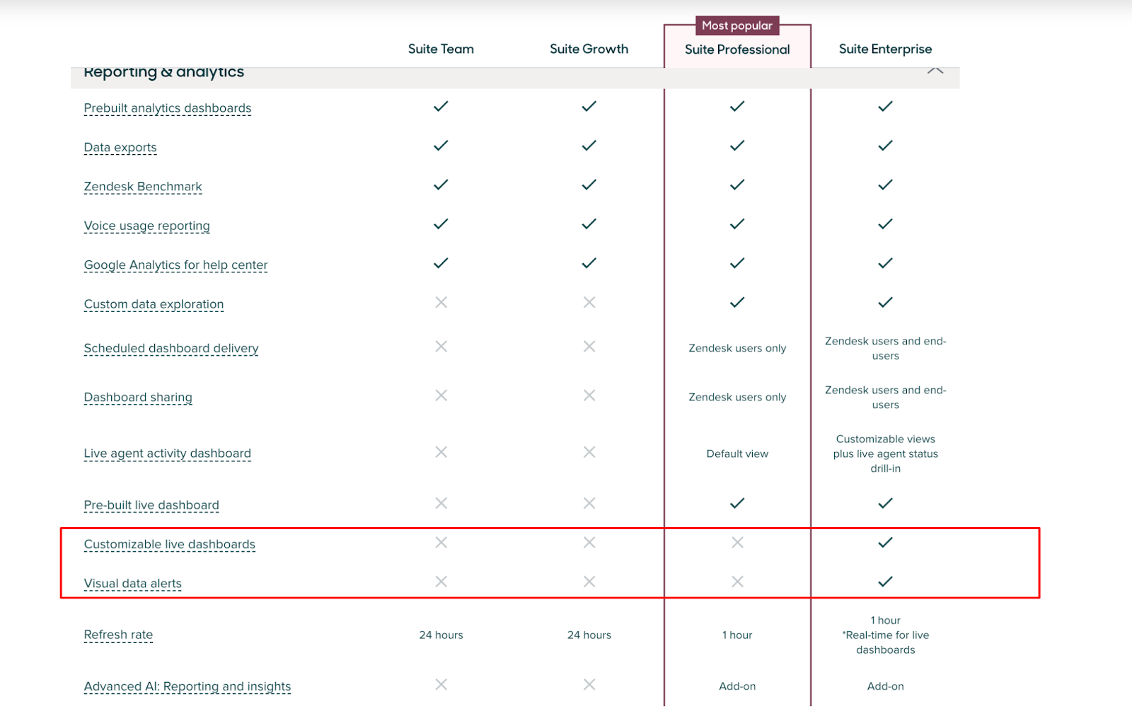Click the Scheduled dashboard delivery X under Suite Team
Viewport: 1132px width, 711px height.
click(440, 346)
